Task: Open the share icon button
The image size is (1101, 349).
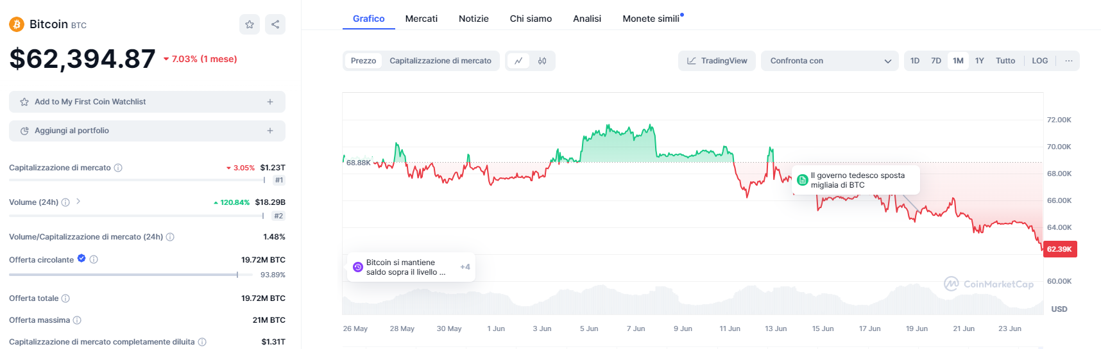Action: [275, 24]
